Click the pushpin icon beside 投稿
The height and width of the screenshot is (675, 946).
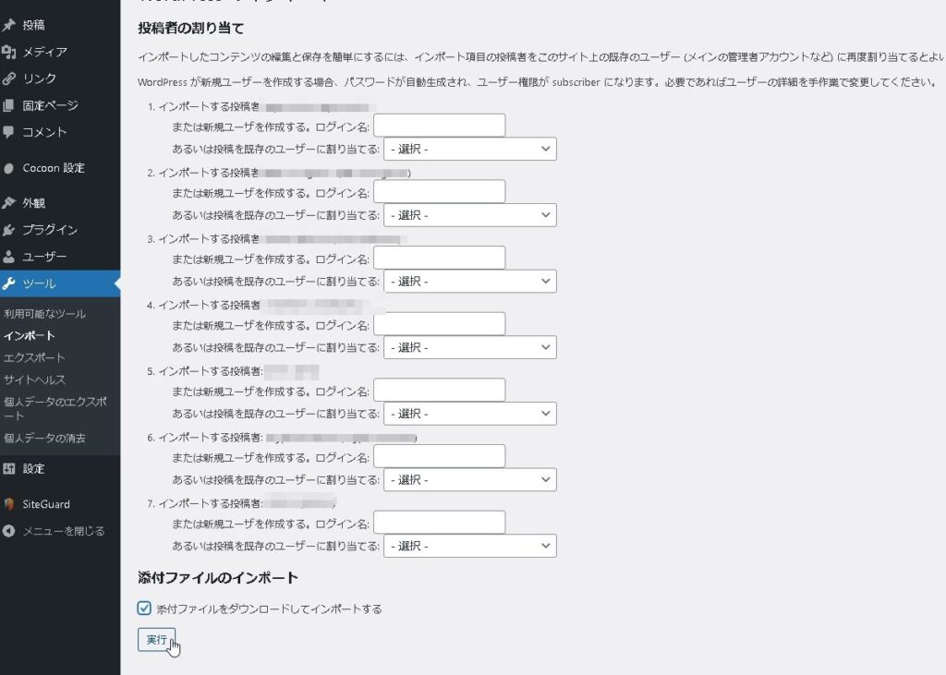coord(9,25)
